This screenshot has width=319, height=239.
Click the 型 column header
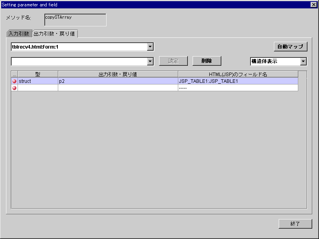point(38,74)
